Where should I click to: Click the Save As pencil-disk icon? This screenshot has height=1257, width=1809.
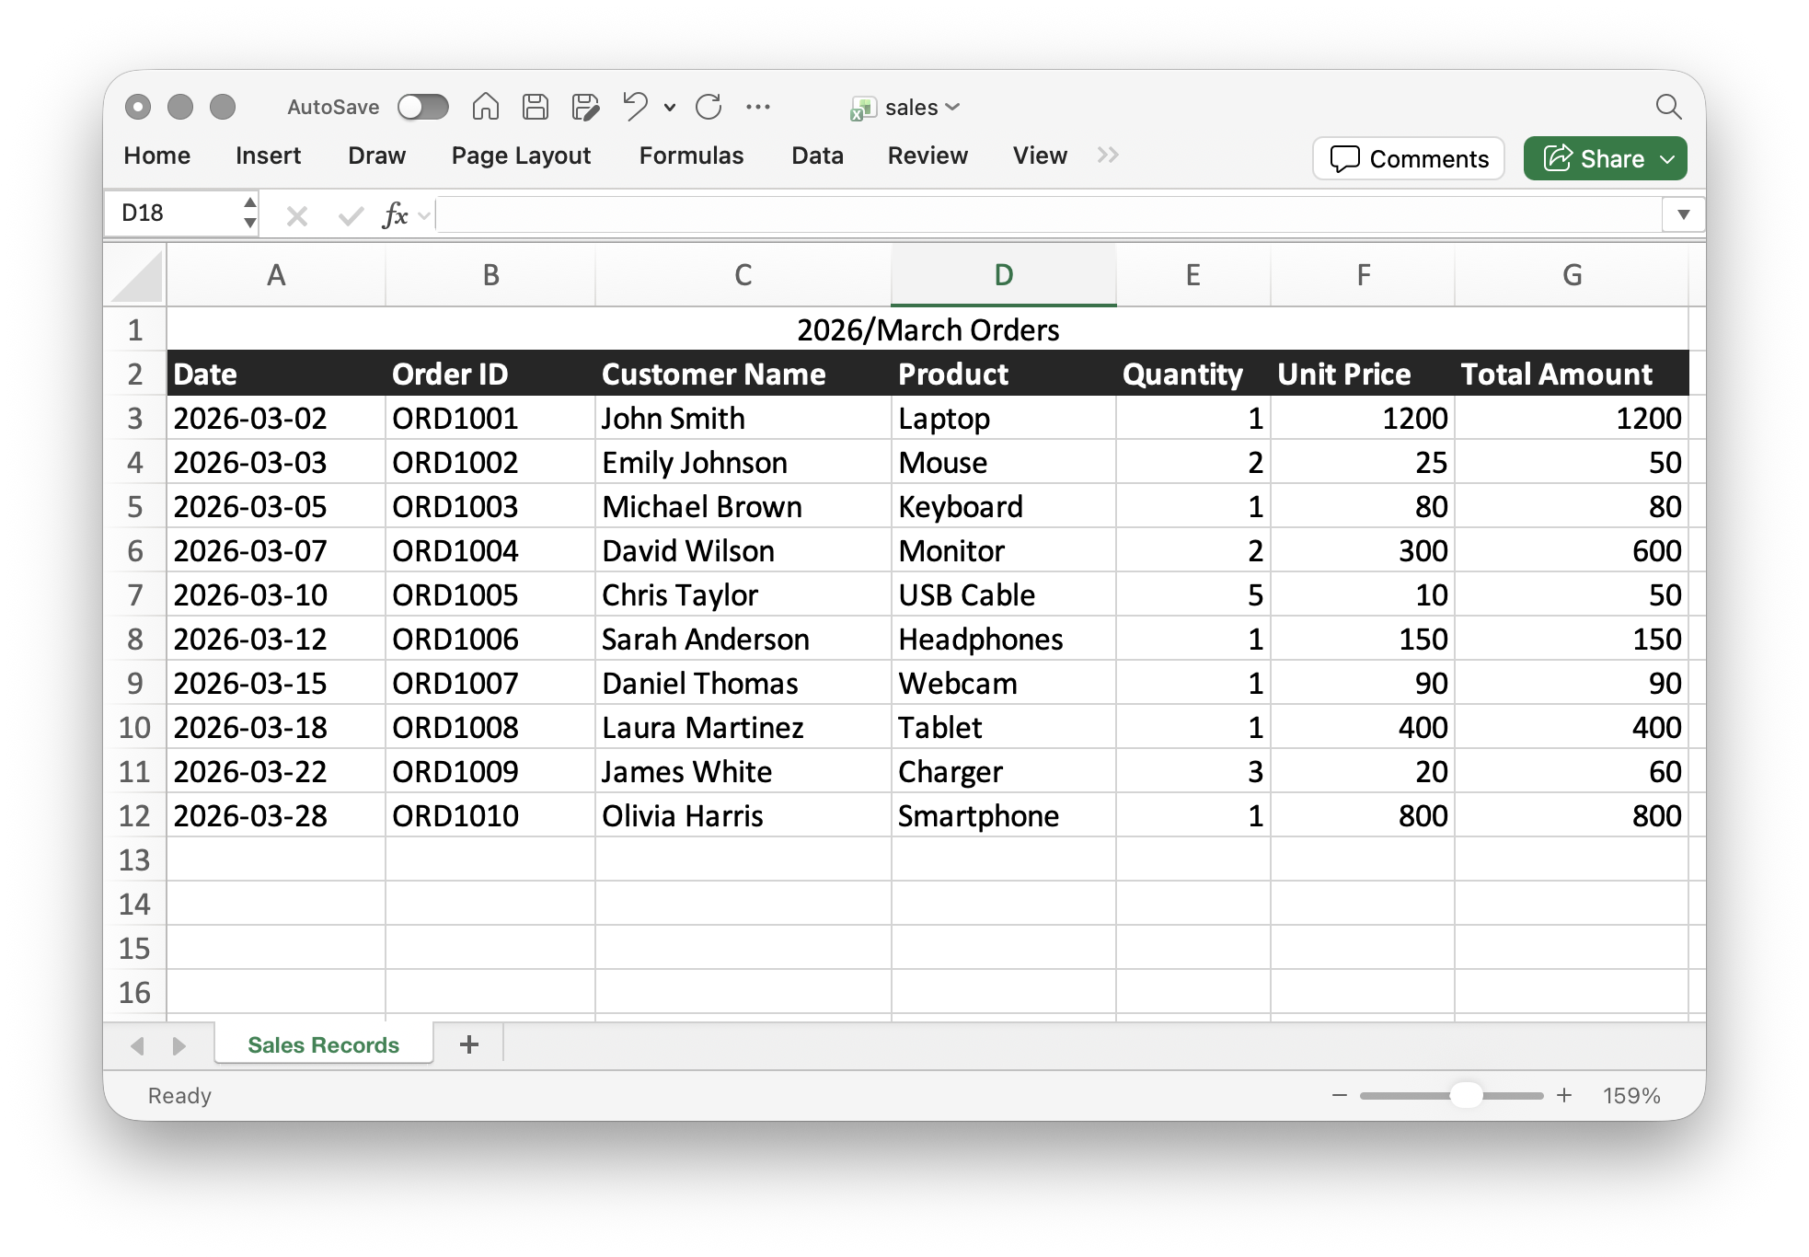[585, 107]
